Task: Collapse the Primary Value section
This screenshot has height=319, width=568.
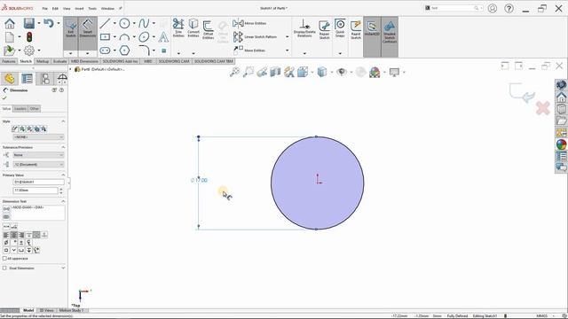Action: coord(63,175)
